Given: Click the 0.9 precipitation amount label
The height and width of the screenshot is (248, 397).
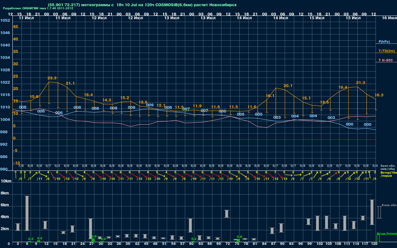Looking at the screenshot, I should coord(94,237).
